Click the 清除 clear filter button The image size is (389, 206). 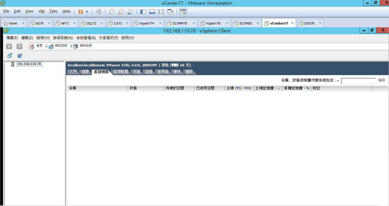coord(381,80)
